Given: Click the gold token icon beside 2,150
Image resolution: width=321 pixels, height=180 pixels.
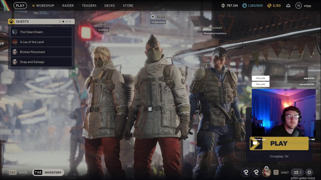Looking at the screenshot, I should click(x=269, y=5).
